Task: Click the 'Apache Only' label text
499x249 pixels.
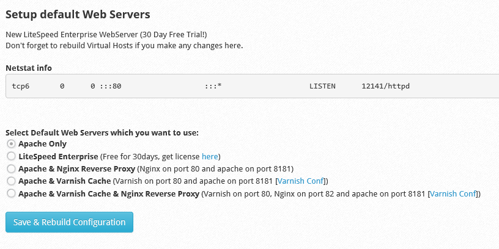Action: 42,144
